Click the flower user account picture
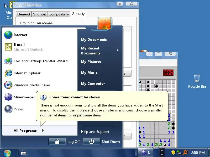The width and height of the screenshot is (210, 157). [104, 23]
